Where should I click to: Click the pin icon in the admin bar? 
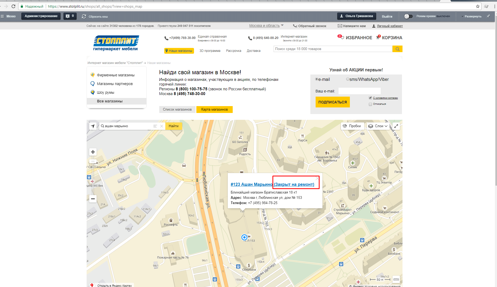click(x=488, y=16)
